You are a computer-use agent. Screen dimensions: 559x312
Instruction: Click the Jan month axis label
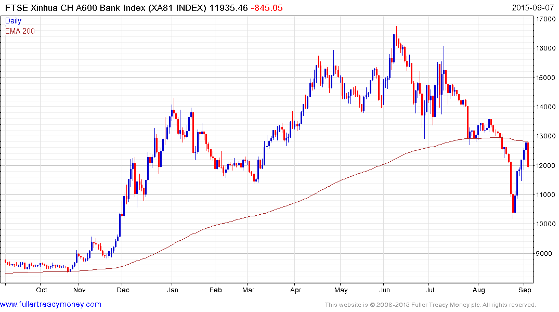pos(173,290)
